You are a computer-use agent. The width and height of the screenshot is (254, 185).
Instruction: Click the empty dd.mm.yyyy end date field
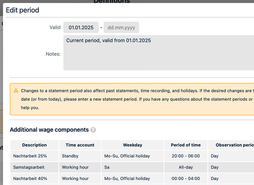(x=121, y=27)
